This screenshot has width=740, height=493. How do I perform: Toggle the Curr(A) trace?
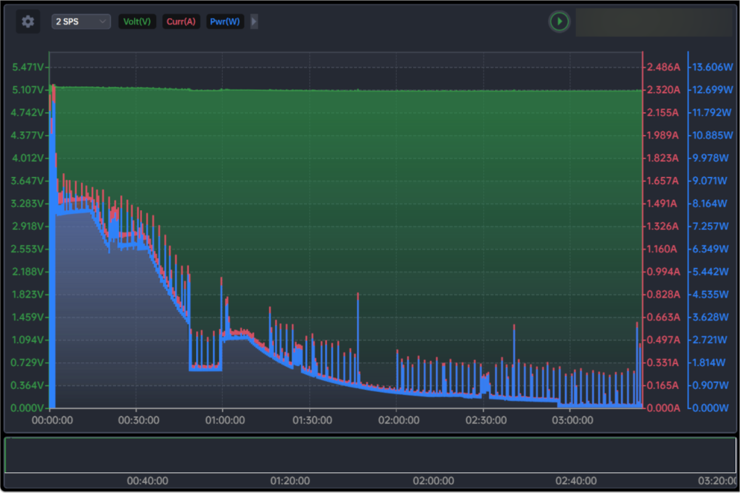click(181, 22)
